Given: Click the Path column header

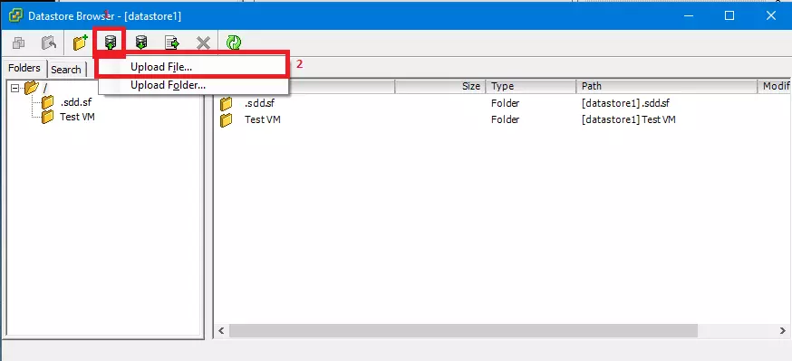Looking at the screenshot, I should [666, 86].
